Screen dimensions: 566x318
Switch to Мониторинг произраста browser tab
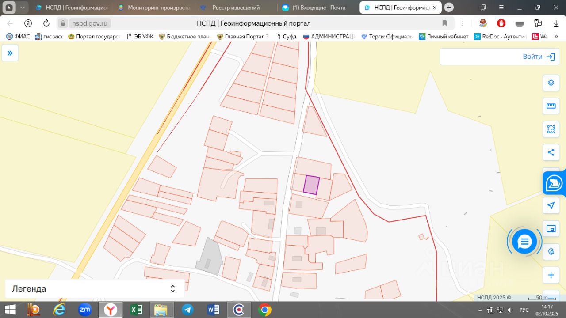(154, 8)
